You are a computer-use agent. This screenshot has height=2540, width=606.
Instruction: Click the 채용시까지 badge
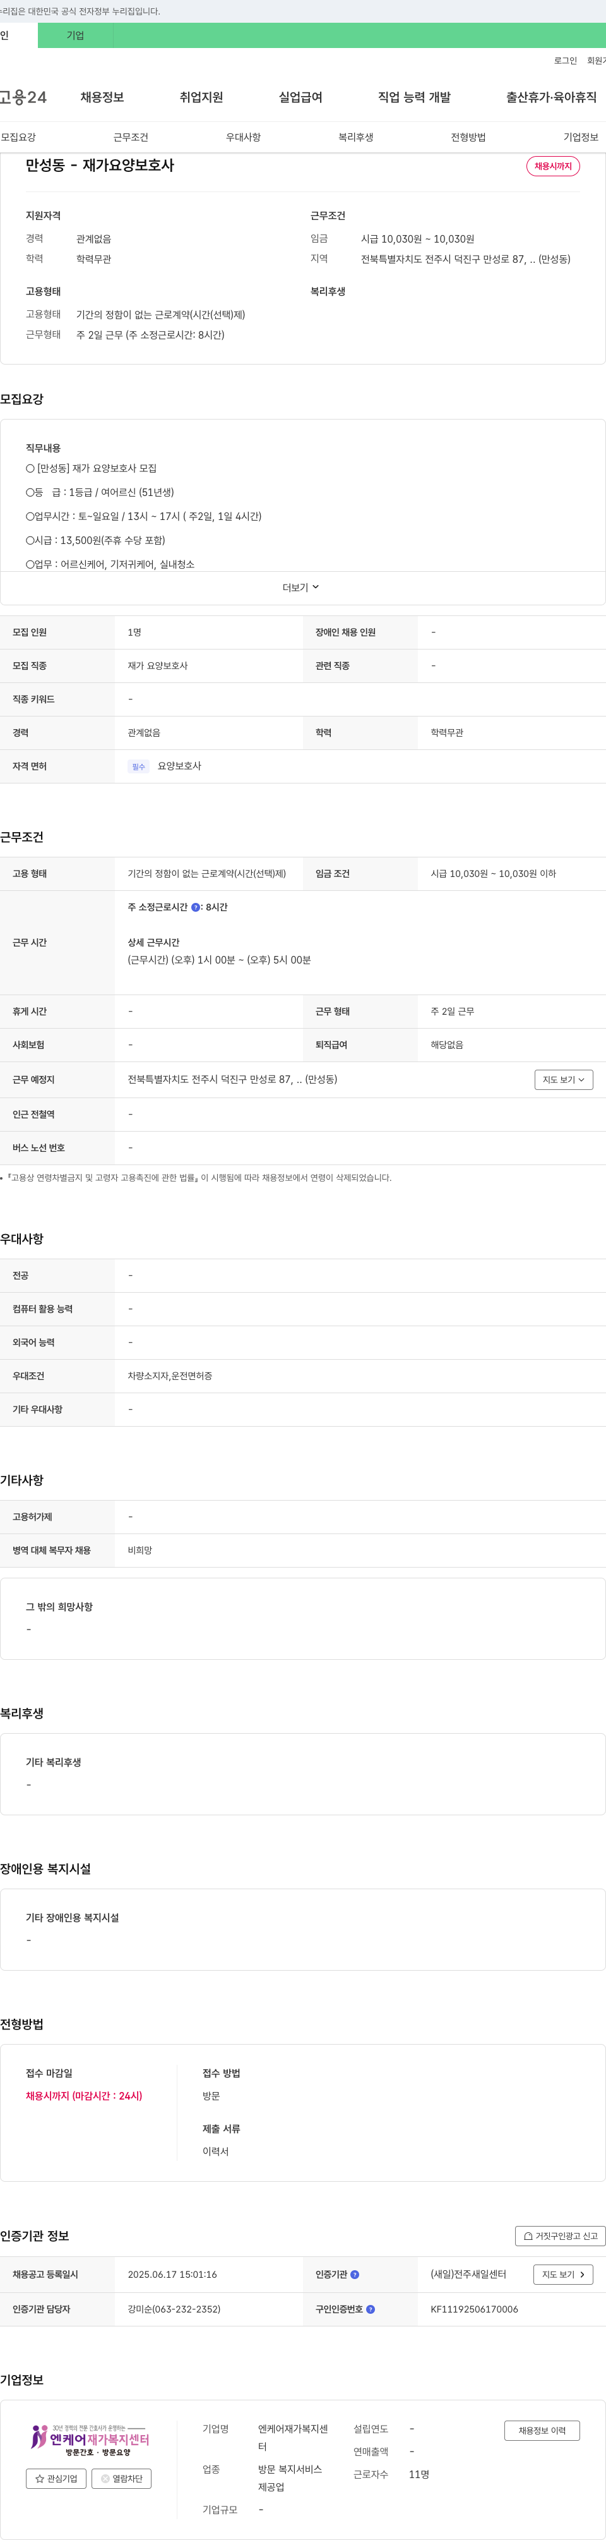[x=553, y=167]
